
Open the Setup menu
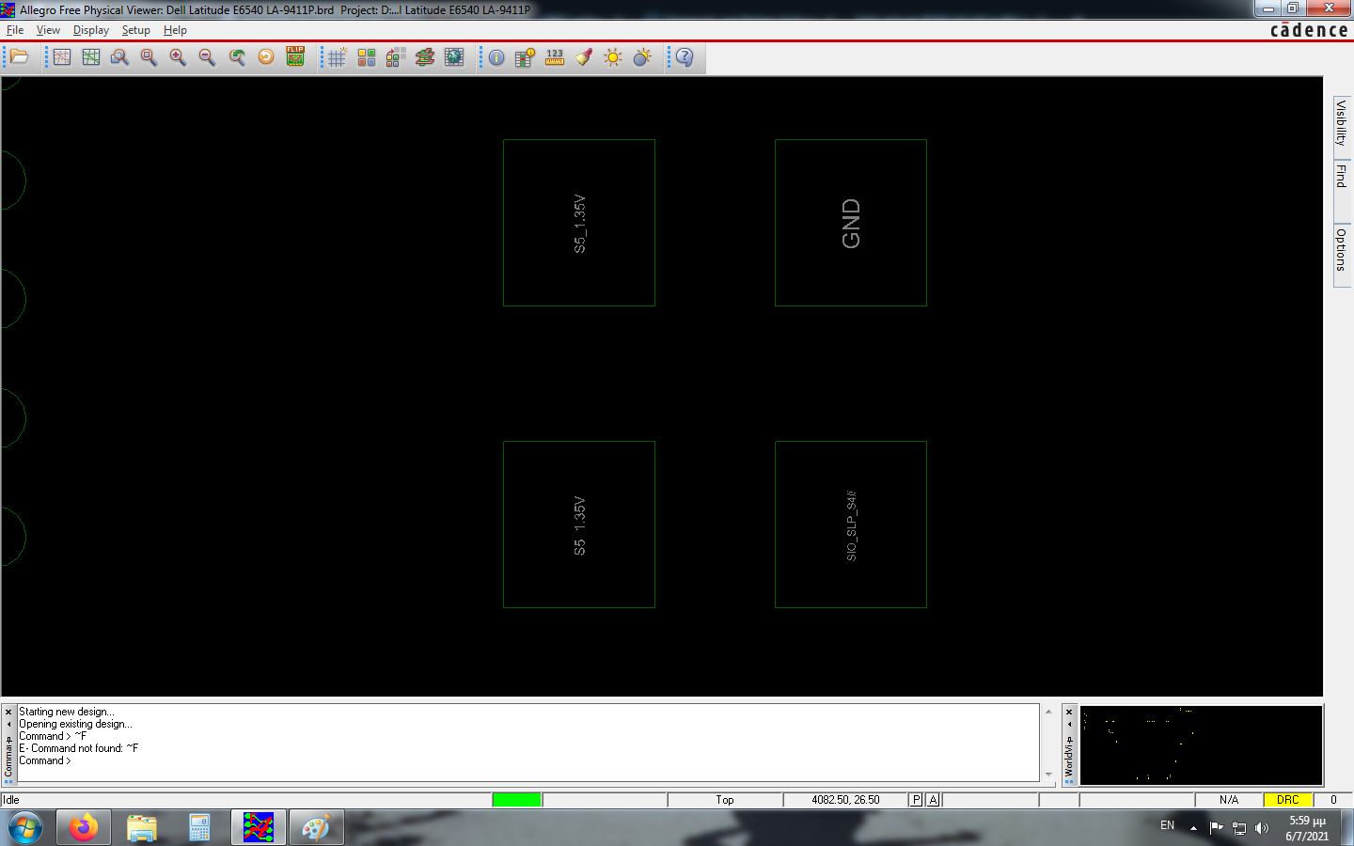[136, 30]
